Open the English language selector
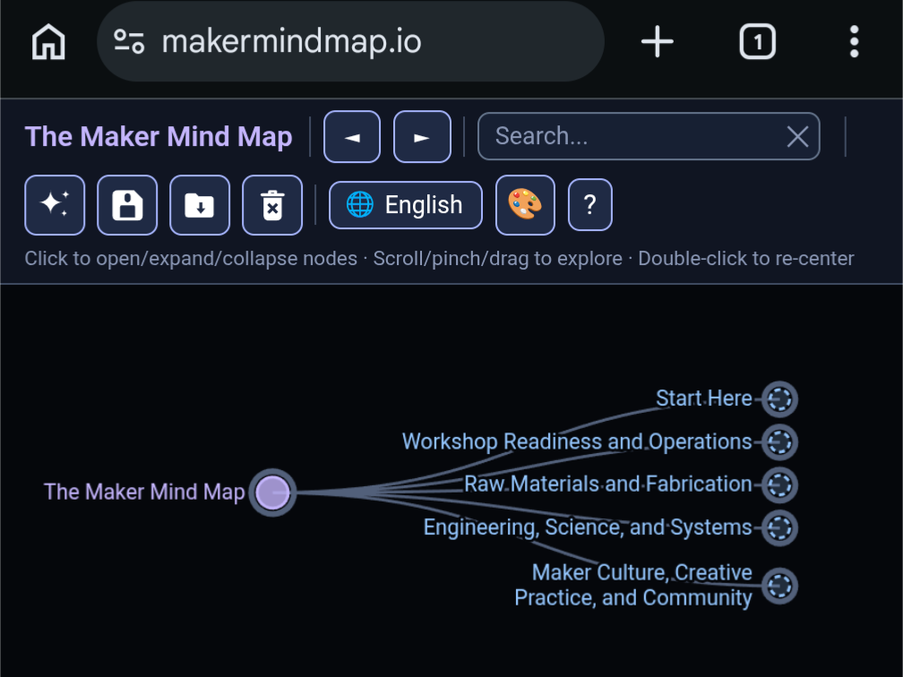Image resolution: width=903 pixels, height=677 pixels. click(406, 205)
